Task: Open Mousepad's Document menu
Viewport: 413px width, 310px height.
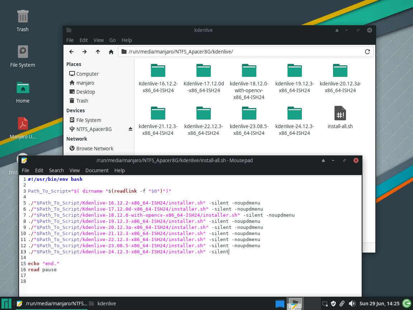Action: pyautogui.click(x=97, y=170)
